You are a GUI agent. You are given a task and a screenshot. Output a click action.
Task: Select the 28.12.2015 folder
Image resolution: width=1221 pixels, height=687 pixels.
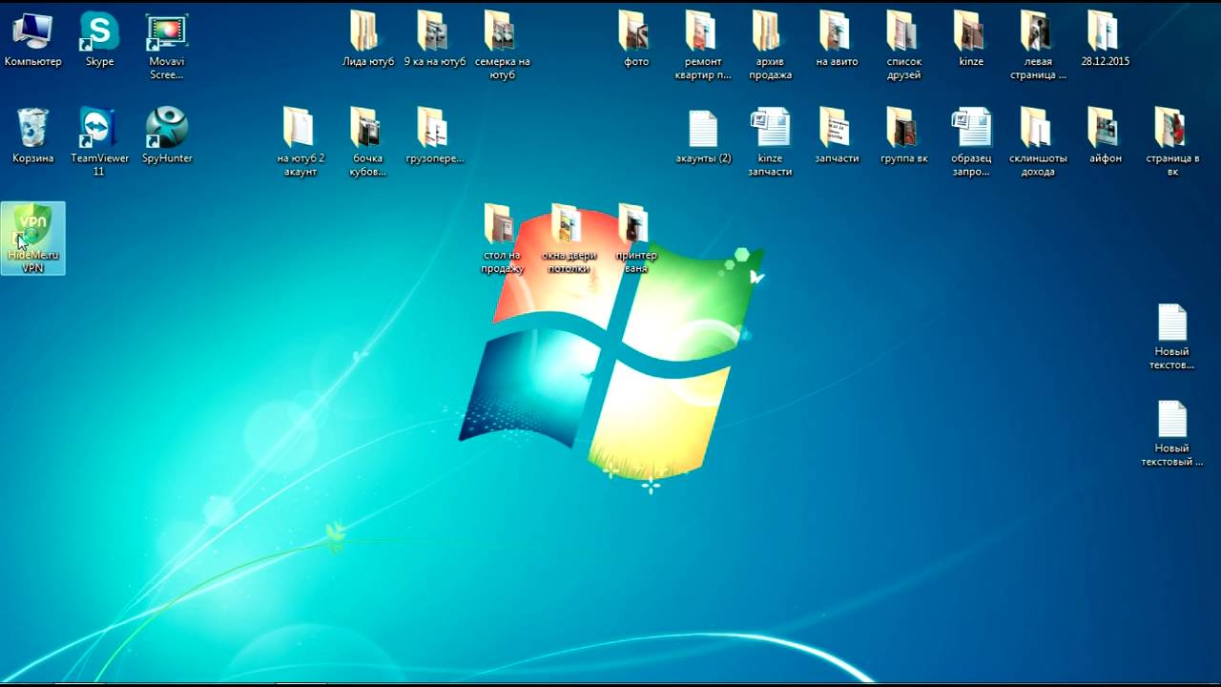(1105, 39)
